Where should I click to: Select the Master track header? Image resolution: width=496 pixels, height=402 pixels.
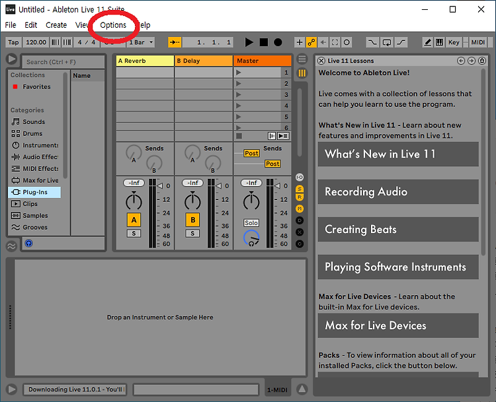[263, 61]
